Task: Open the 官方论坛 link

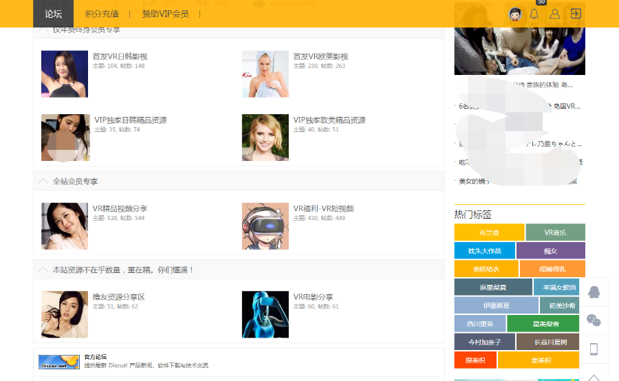Action: 95,356
